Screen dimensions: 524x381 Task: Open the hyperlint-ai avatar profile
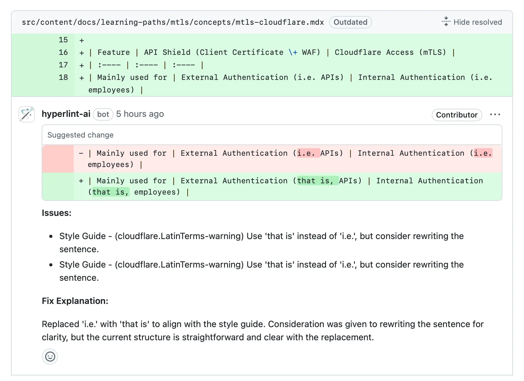click(x=27, y=114)
